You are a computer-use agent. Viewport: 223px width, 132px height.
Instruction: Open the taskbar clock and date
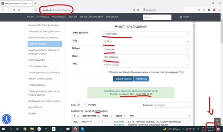(x=210, y=129)
